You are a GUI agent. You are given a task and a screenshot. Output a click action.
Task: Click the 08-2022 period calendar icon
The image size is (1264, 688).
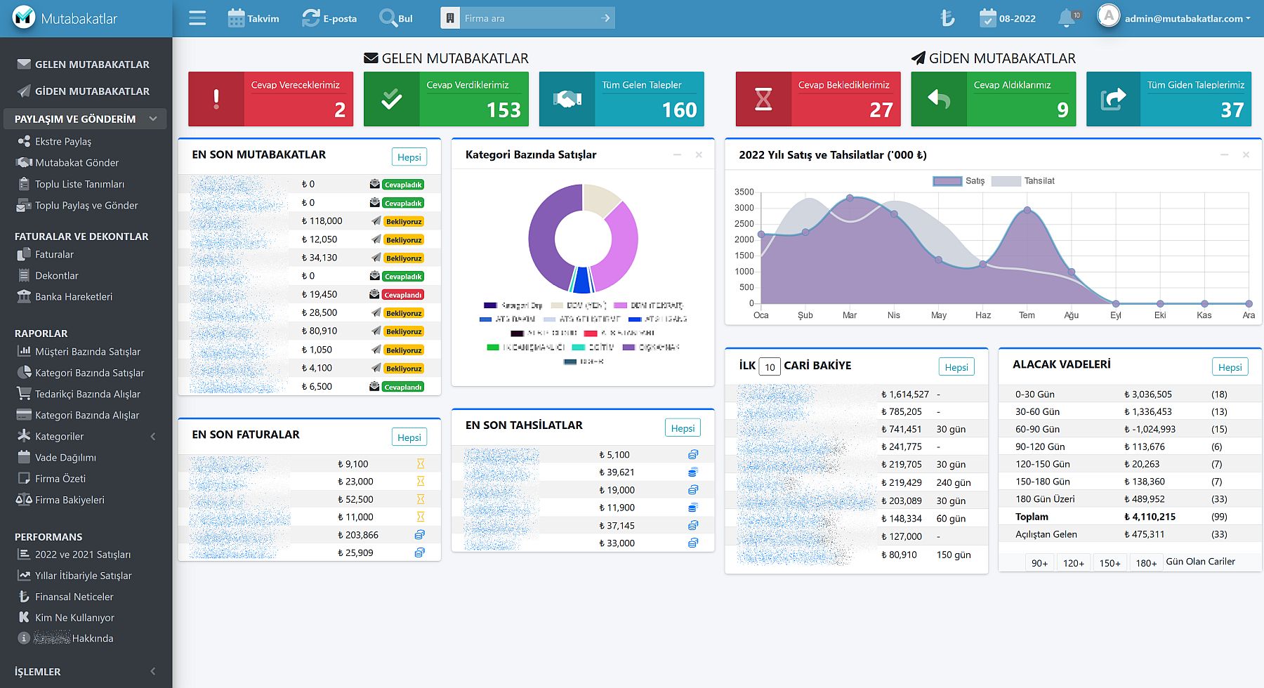987,18
